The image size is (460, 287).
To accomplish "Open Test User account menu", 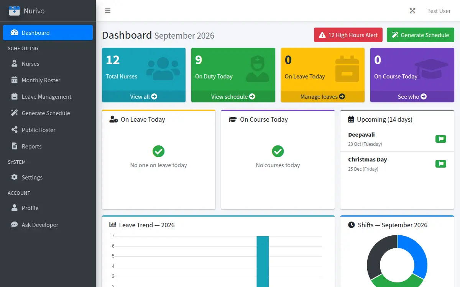I will coord(439,11).
